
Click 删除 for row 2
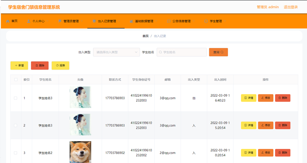pyautogui.click(x=283, y=125)
